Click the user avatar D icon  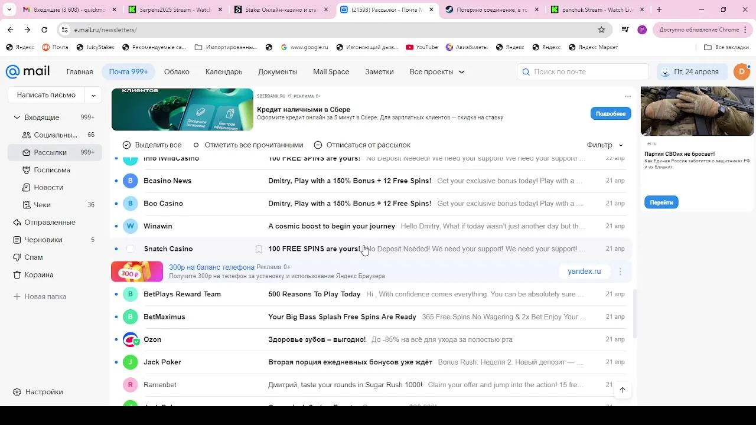coord(741,71)
